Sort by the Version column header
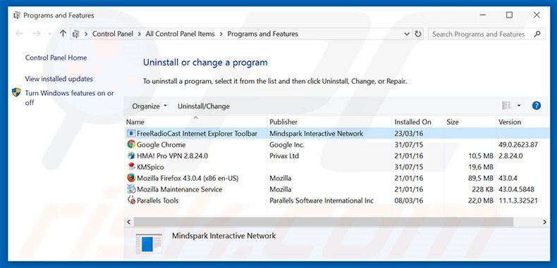 (x=522, y=122)
